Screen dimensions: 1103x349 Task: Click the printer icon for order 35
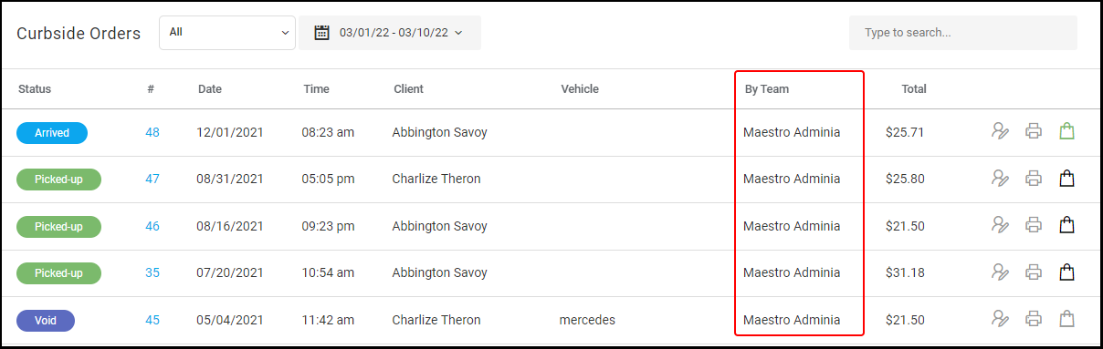pyautogui.click(x=1034, y=272)
